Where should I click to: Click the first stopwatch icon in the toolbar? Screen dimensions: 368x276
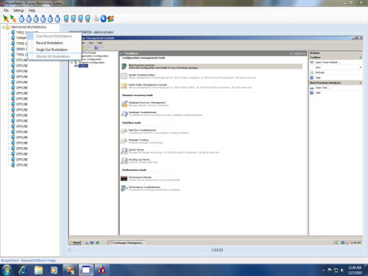[x=22, y=19]
